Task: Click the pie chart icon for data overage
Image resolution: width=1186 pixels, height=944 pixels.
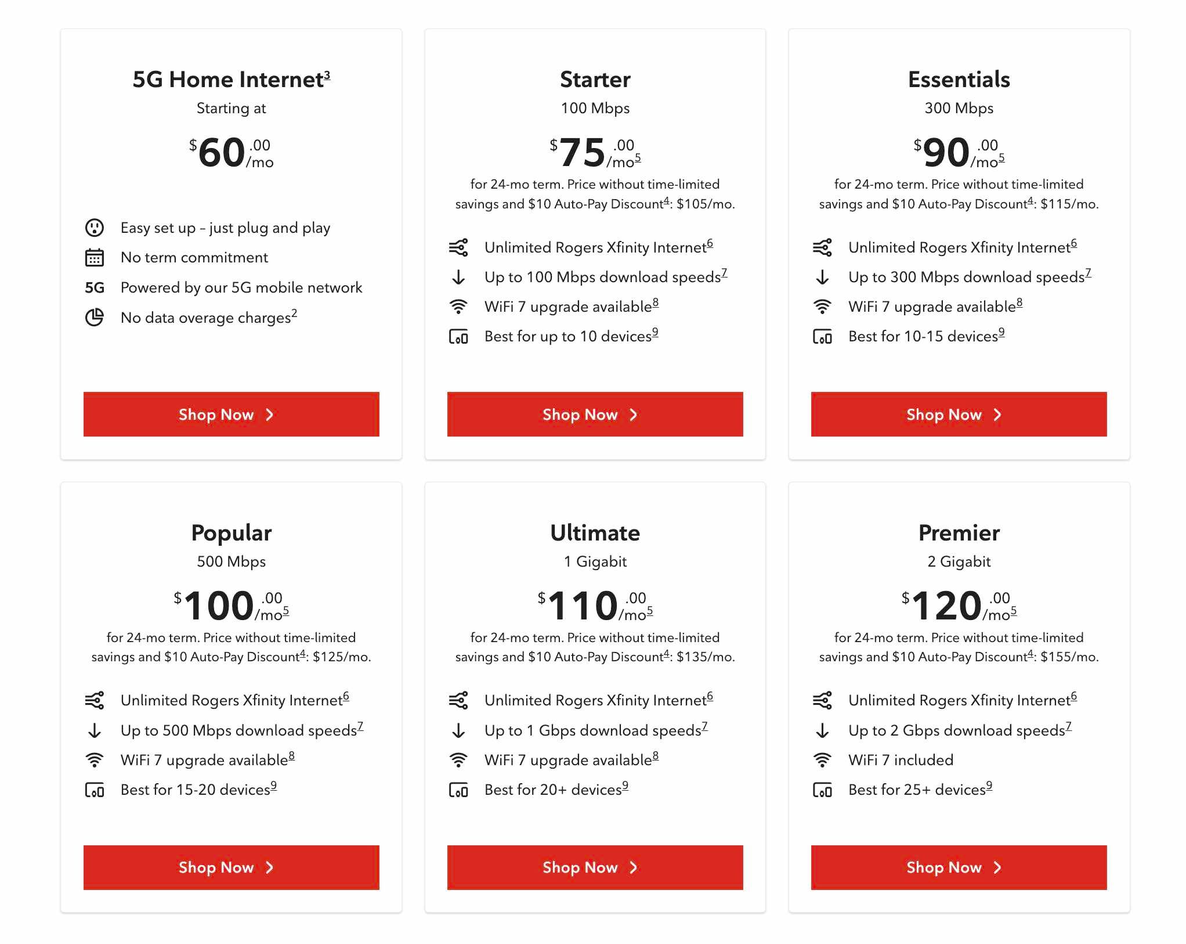Action: point(95,317)
